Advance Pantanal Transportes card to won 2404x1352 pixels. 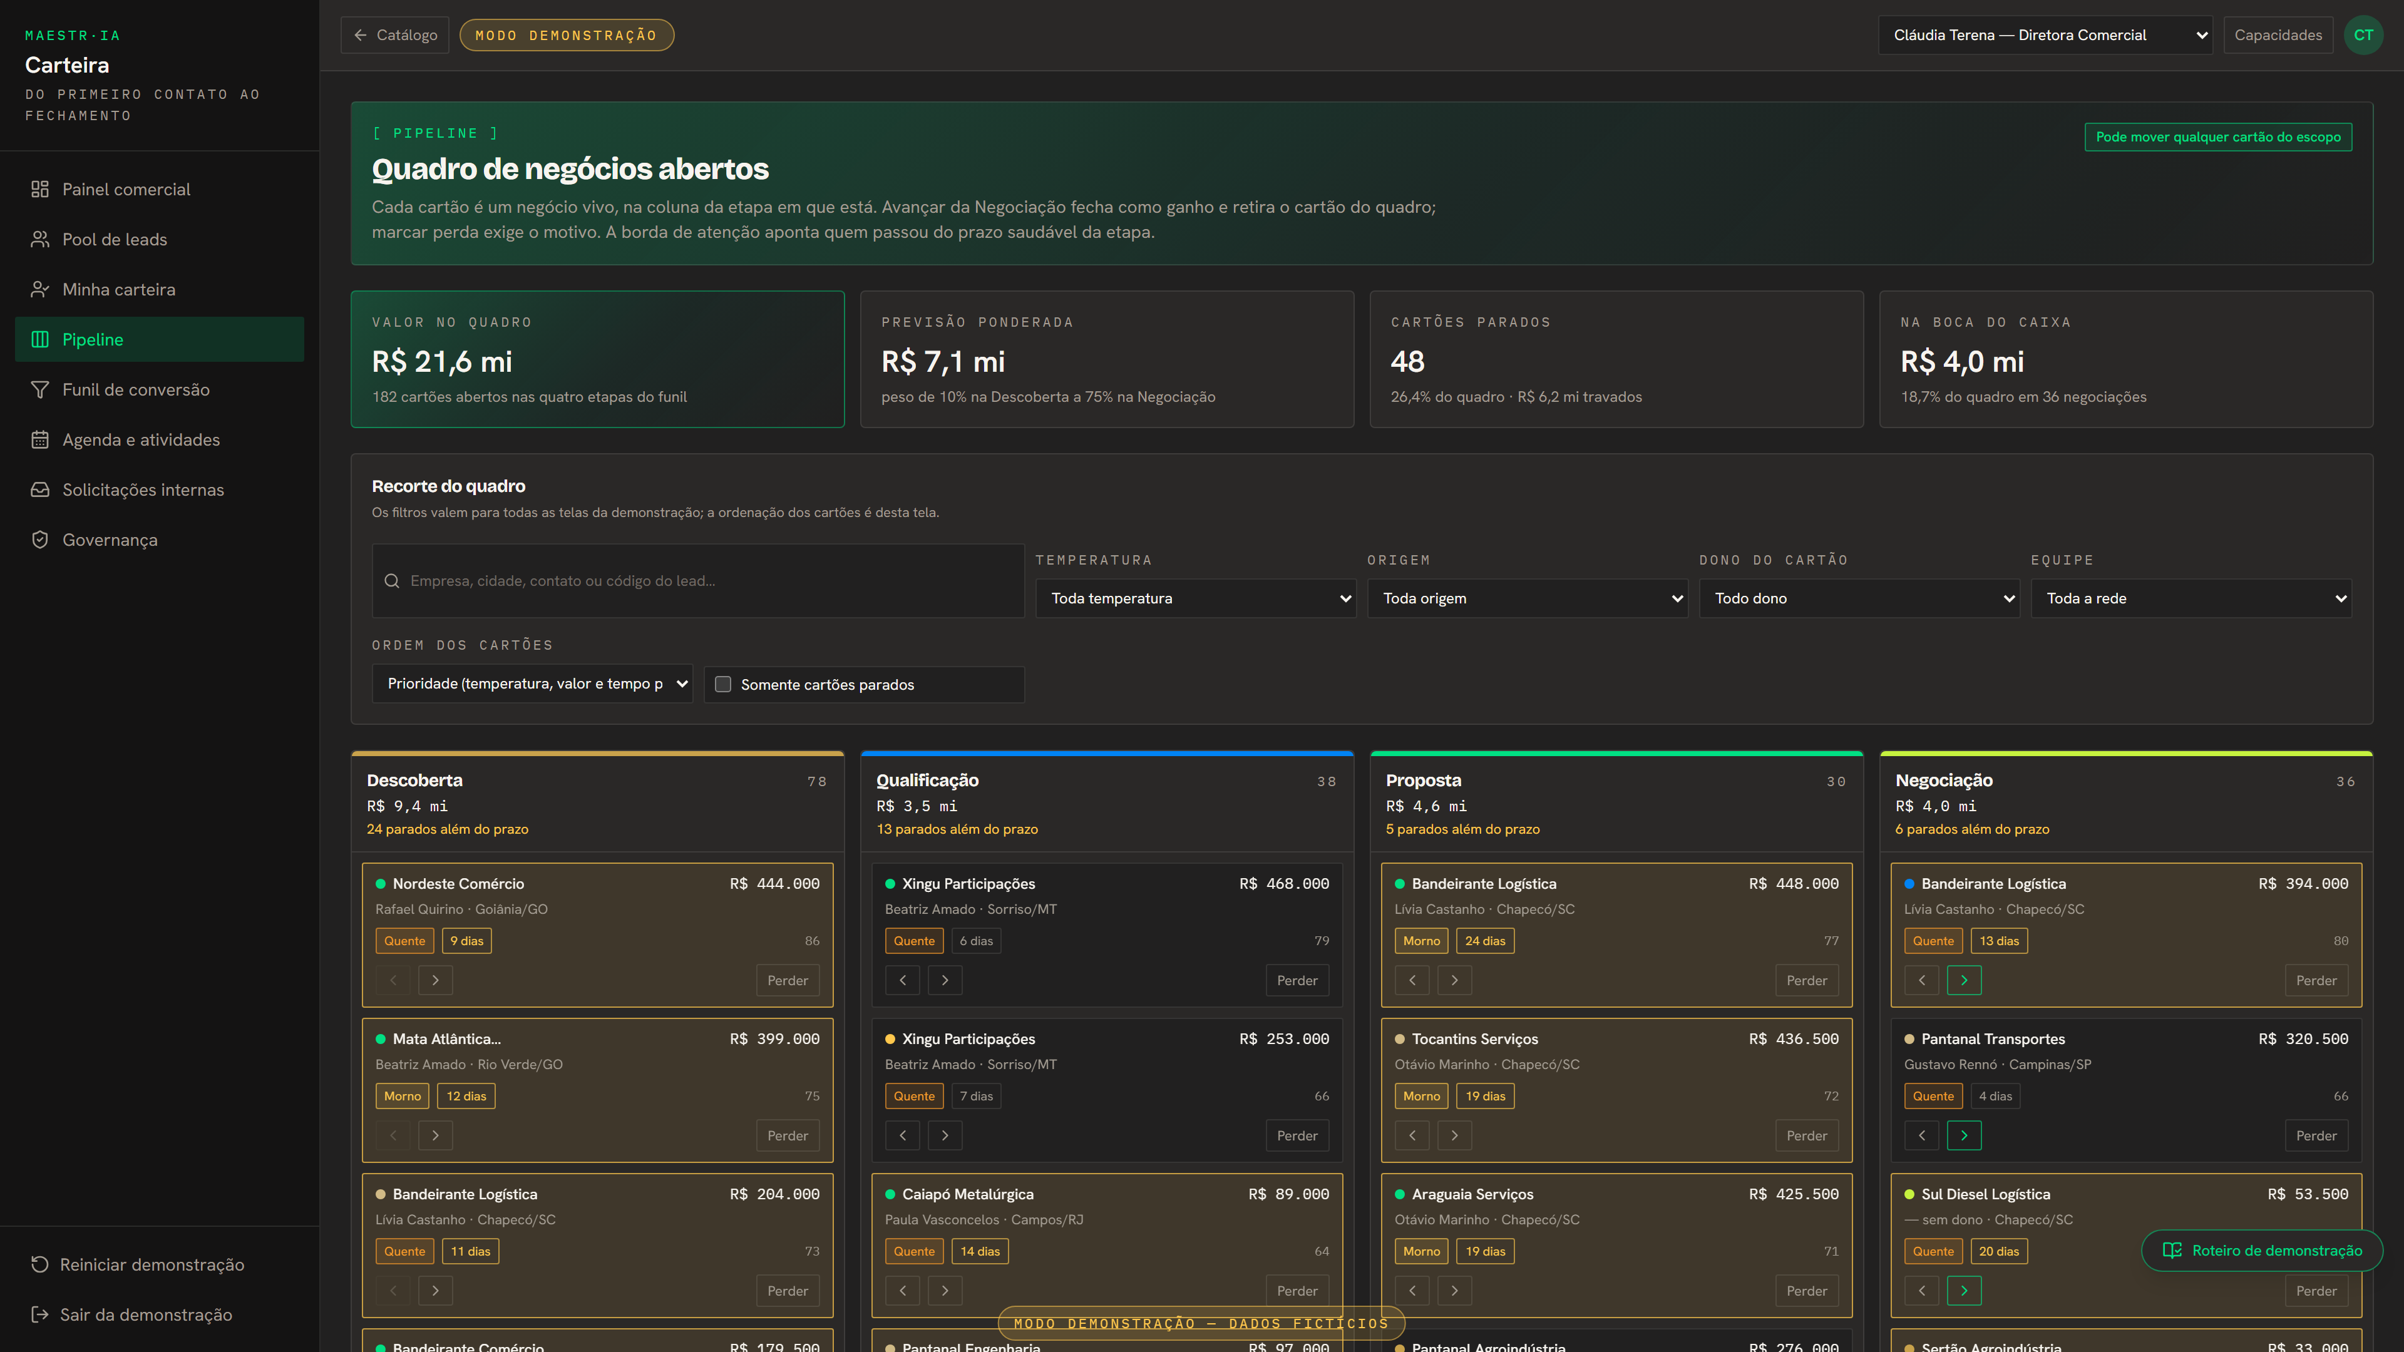pyautogui.click(x=1965, y=1135)
